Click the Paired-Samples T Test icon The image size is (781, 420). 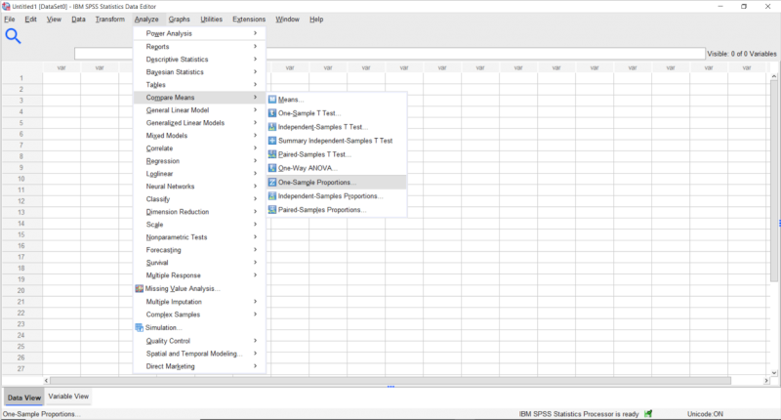pyautogui.click(x=272, y=154)
